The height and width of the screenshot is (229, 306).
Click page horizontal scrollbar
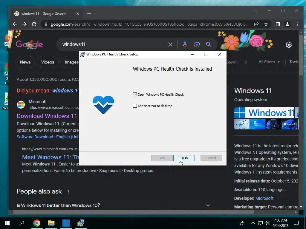click(134, 212)
